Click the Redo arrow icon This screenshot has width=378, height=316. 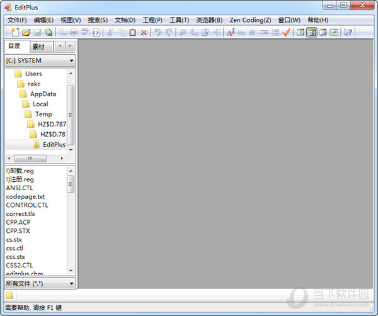(x=169, y=32)
